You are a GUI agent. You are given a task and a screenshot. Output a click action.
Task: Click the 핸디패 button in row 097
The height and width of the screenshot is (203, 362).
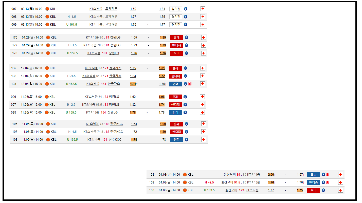[175, 105]
